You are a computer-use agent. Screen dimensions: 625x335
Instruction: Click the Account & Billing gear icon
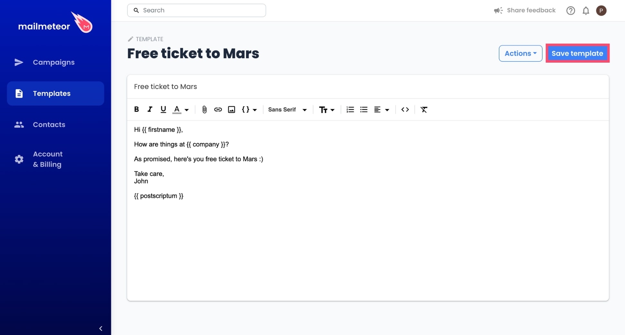[x=19, y=159]
